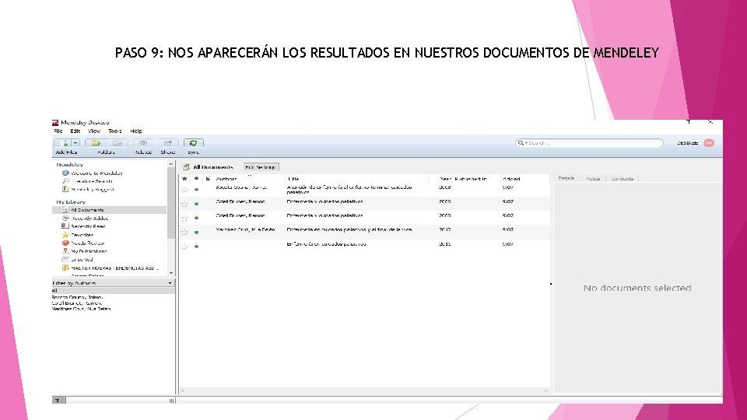The image size is (747, 420).
Task: Sort by the Added column header
Action: tap(511, 179)
